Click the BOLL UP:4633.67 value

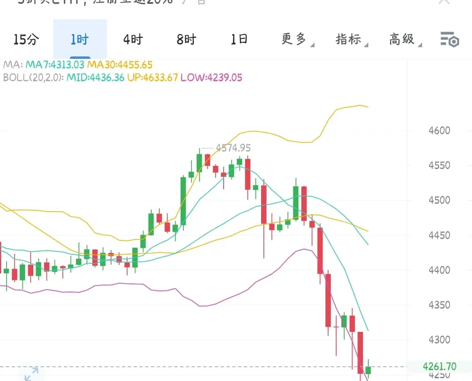[152, 77]
